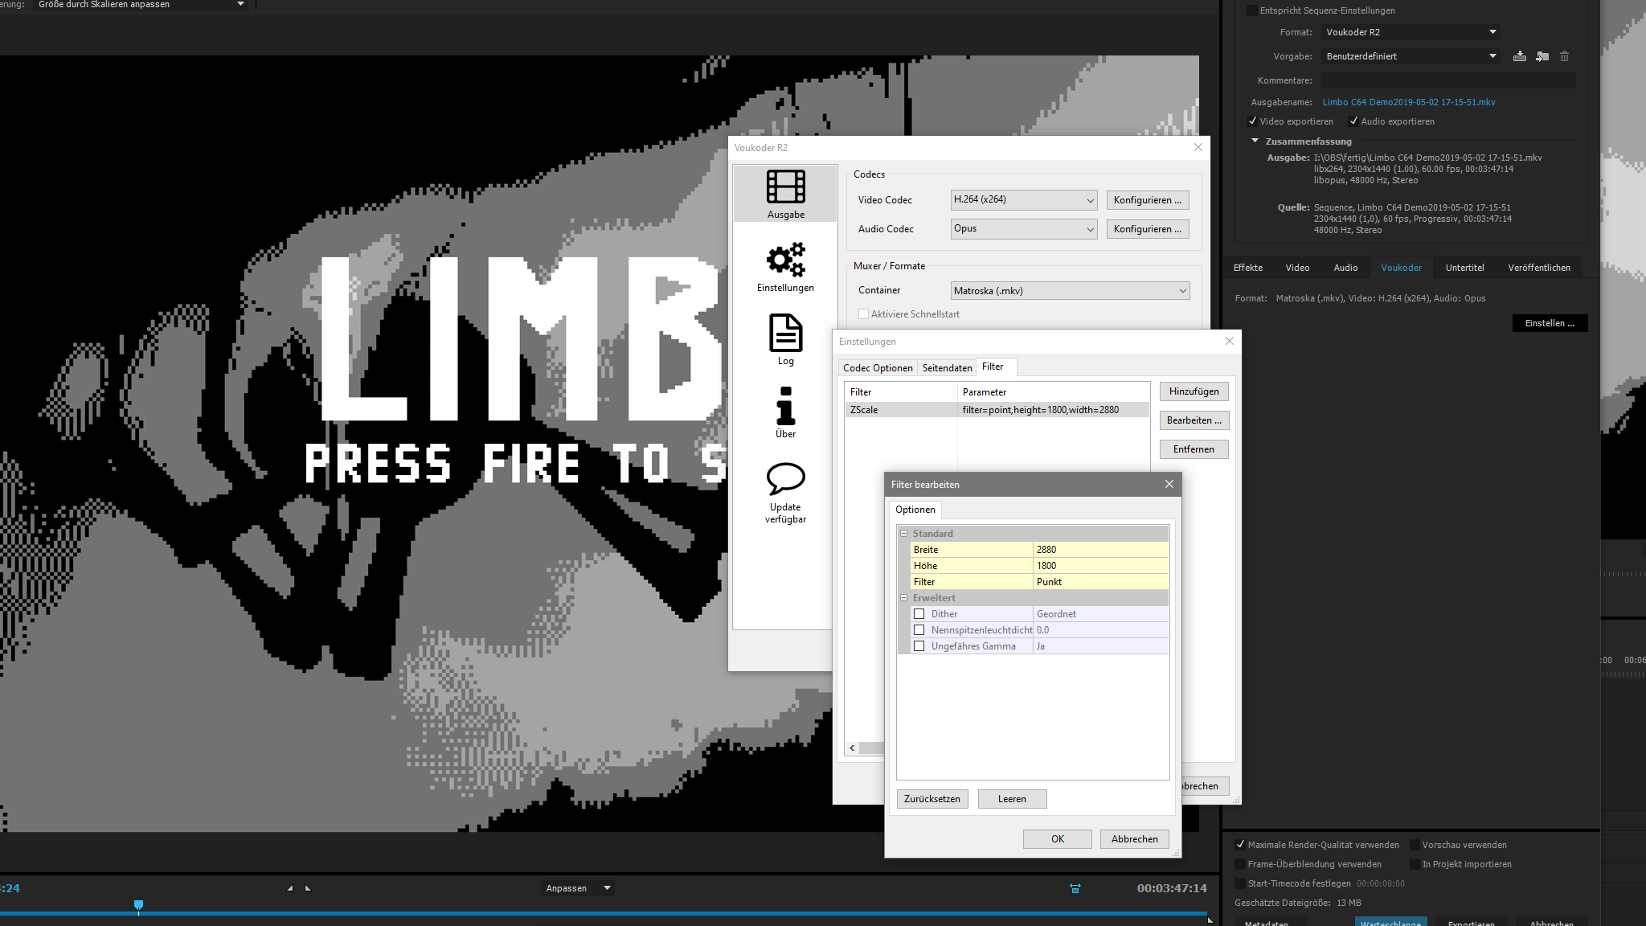Uncheck Audio exportieren

point(1353,121)
